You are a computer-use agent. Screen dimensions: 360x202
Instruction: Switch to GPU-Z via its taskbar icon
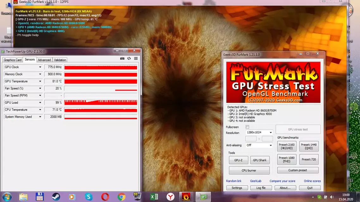click(x=203, y=197)
